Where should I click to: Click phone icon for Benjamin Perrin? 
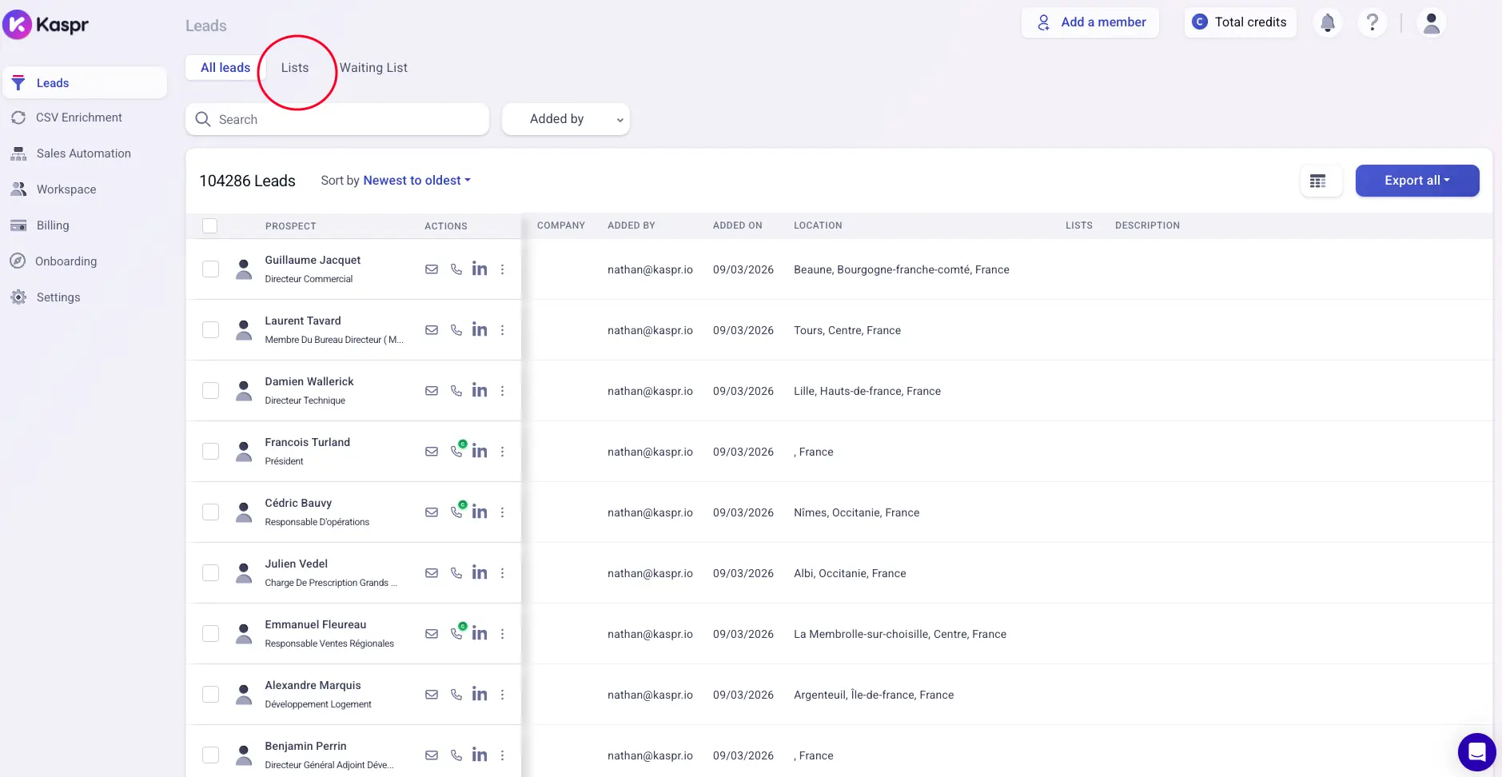point(456,755)
